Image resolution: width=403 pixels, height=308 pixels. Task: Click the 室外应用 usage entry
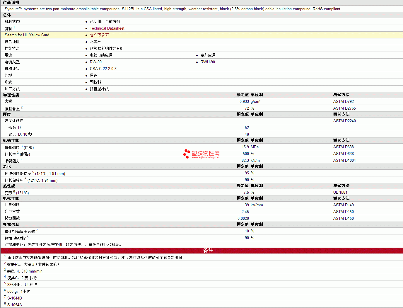tap(208, 55)
